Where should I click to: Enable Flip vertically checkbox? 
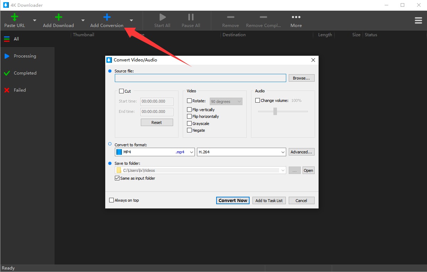tap(189, 110)
